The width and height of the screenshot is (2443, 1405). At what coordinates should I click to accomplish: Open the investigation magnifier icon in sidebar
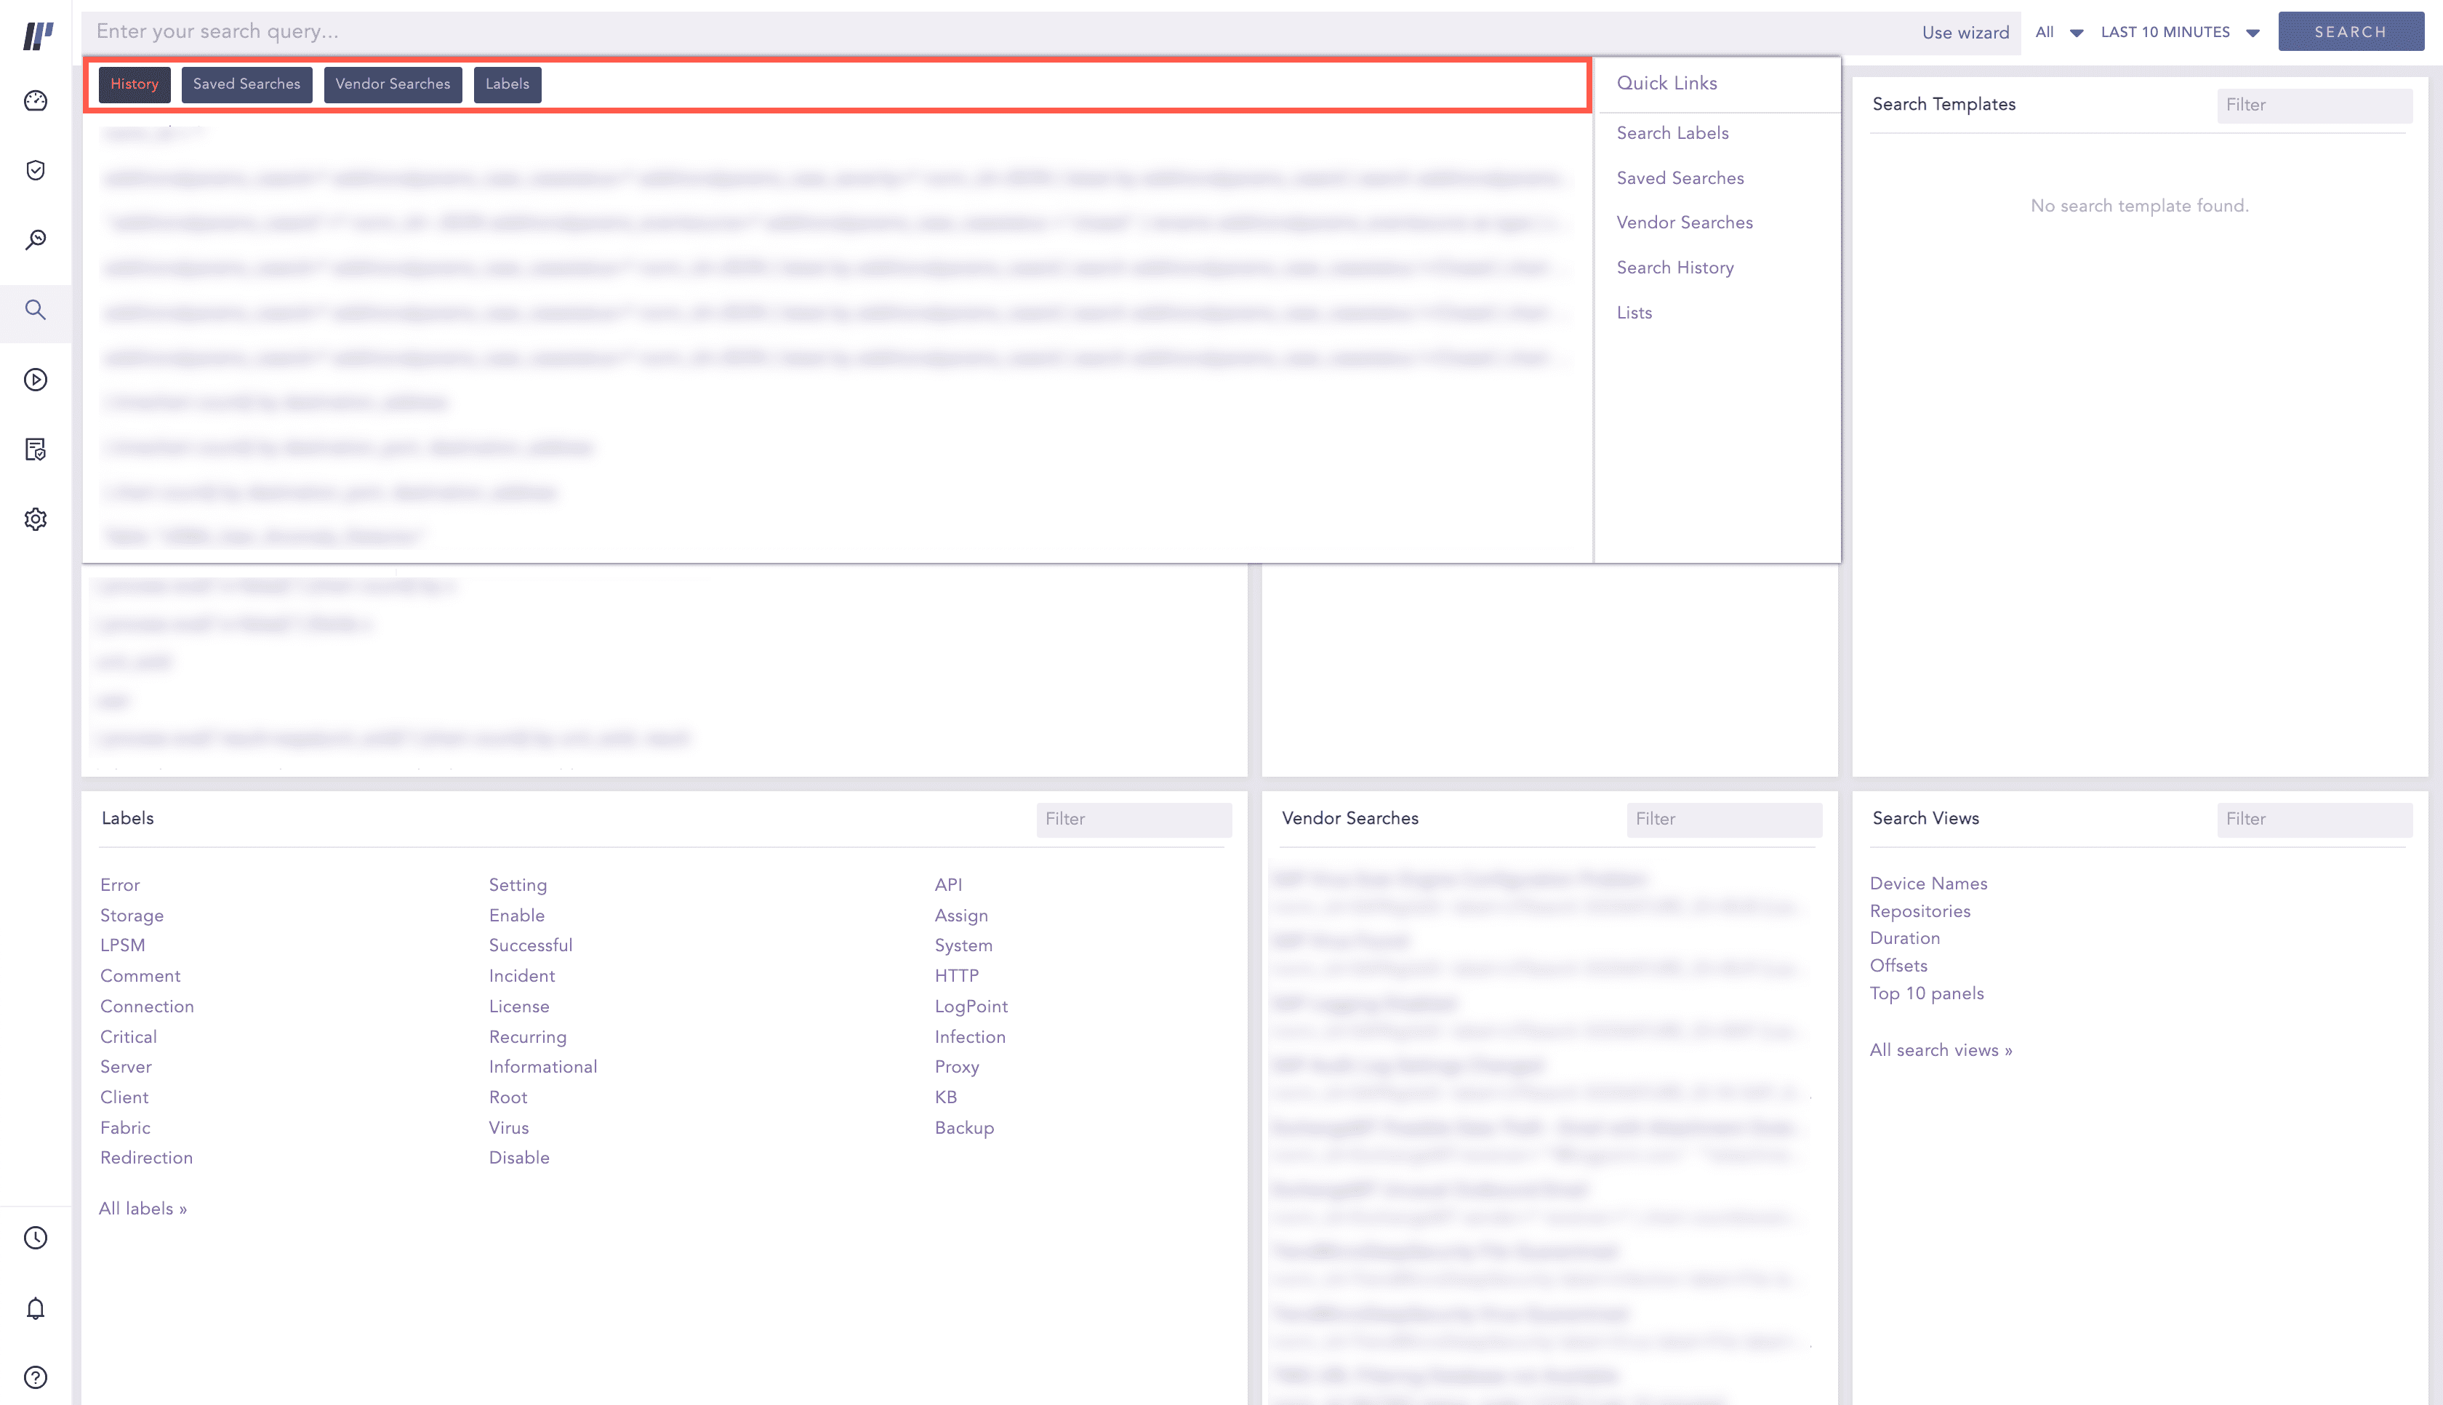tap(35, 239)
